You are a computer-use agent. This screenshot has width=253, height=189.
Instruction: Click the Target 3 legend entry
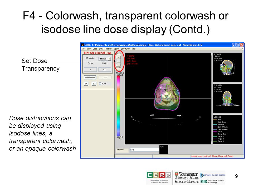pos(221,141)
